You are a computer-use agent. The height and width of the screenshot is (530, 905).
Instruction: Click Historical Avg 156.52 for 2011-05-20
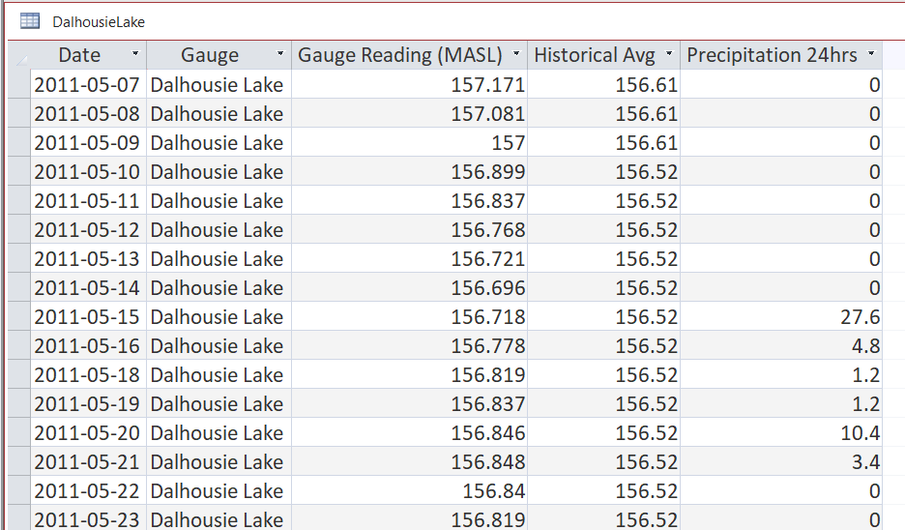point(603,433)
